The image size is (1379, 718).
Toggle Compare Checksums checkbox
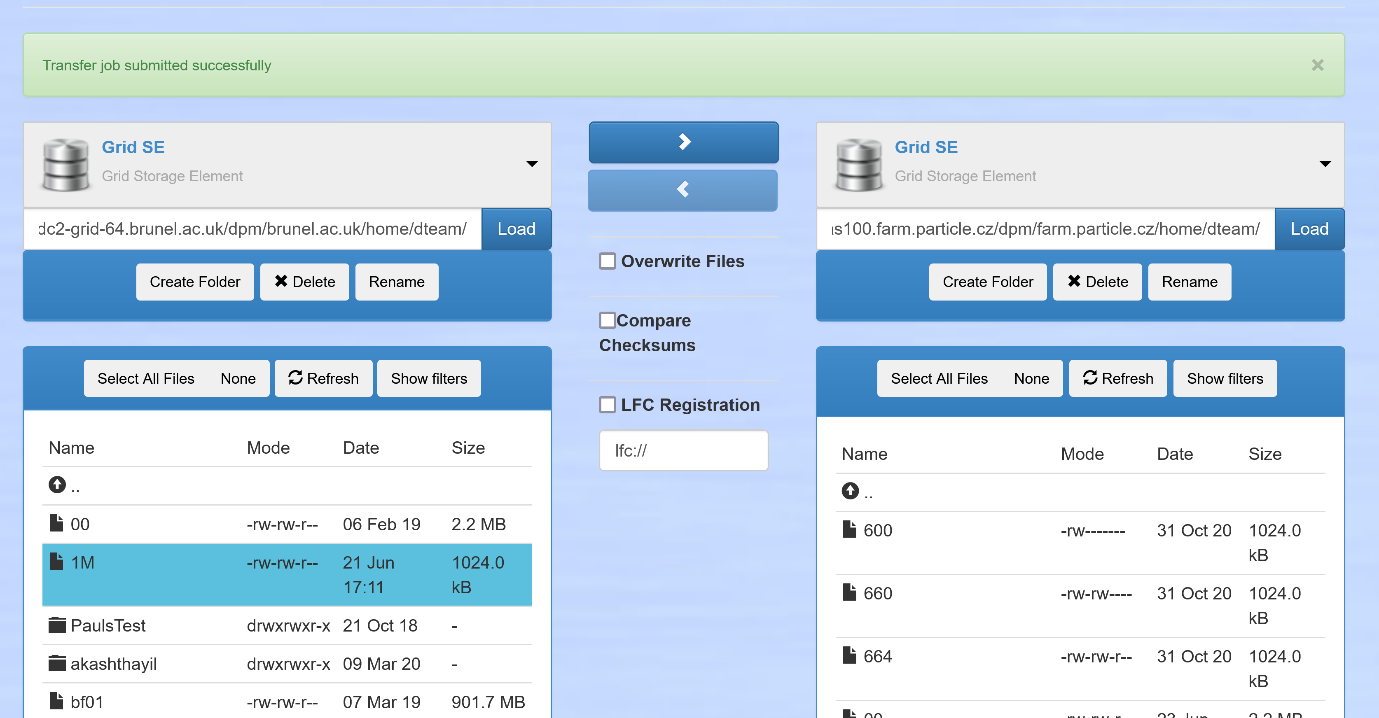point(608,320)
